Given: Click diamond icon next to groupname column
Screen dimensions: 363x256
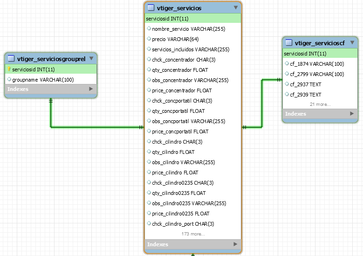Looking at the screenshot, I should click(9, 79).
